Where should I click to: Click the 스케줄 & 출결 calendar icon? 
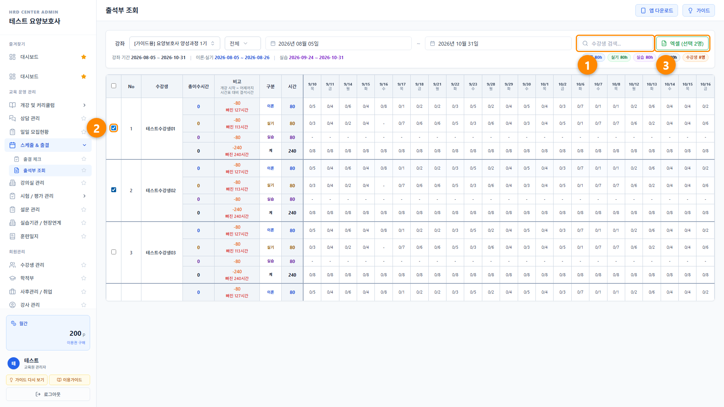[x=12, y=145]
